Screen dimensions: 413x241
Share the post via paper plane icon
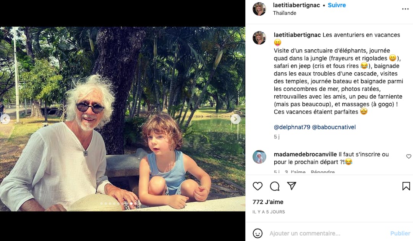[292, 186]
